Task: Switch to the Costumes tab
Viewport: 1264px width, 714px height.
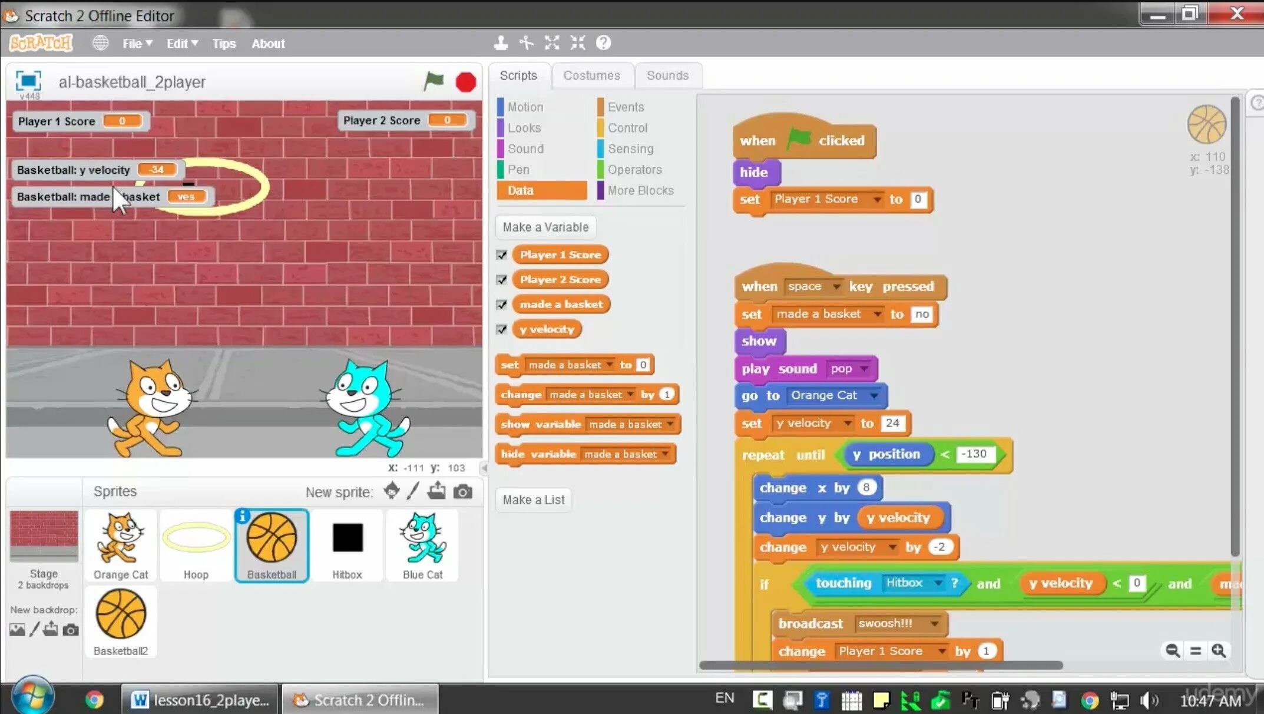Action: pyautogui.click(x=590, y=75)
